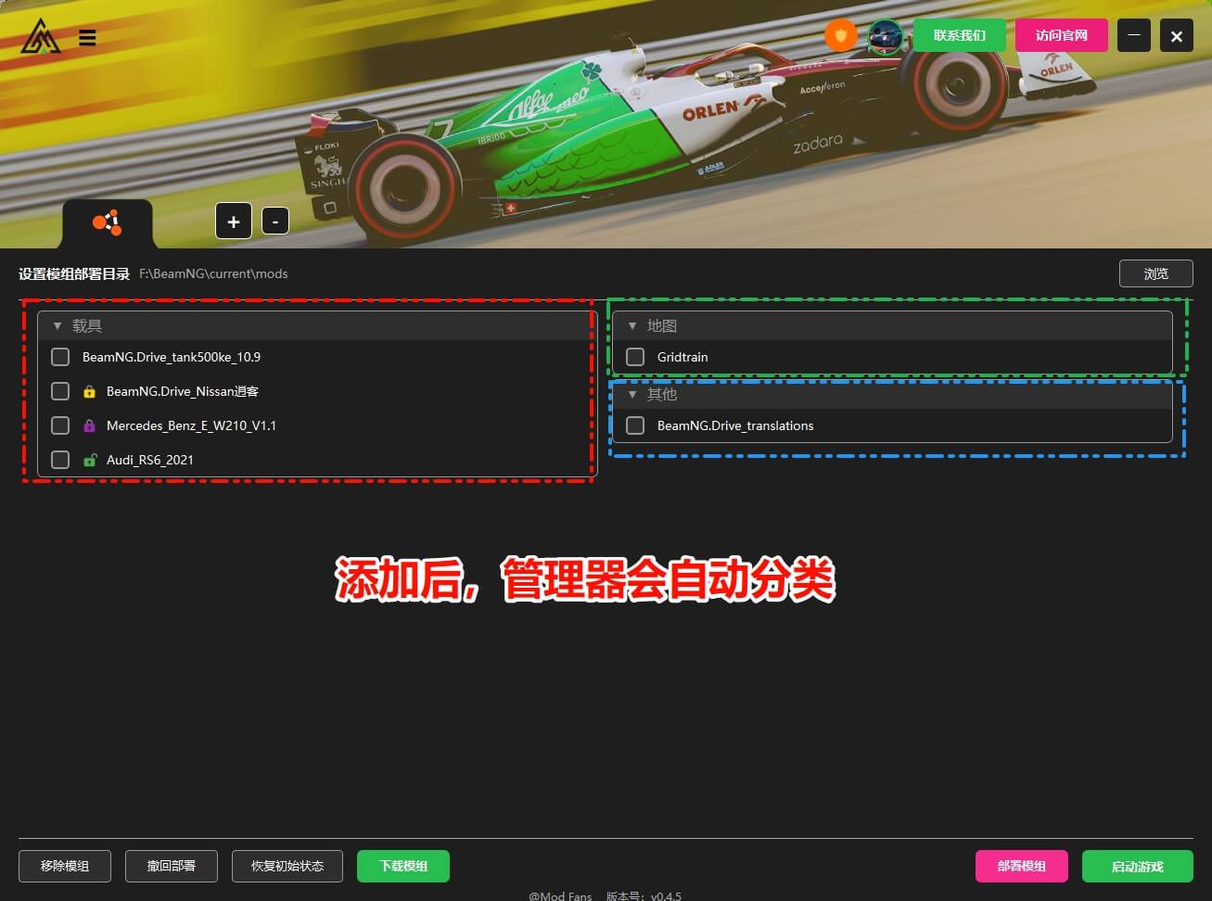Select the orange BeamNG game tab
This screenshot has width=1212, height=901.
coord(107,223)
